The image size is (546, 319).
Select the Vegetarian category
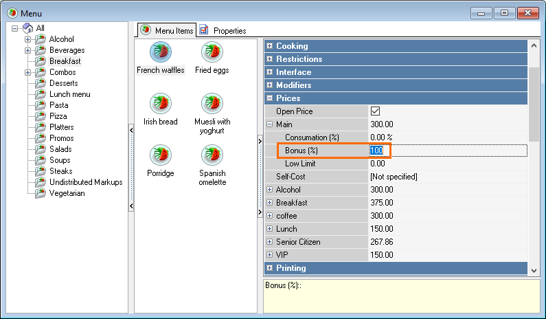[67, 193]
